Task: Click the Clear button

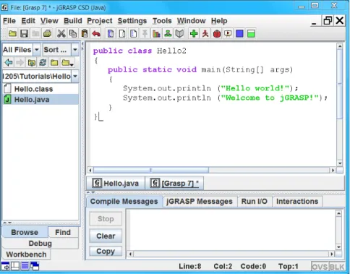Action: (x=106, y=236)
